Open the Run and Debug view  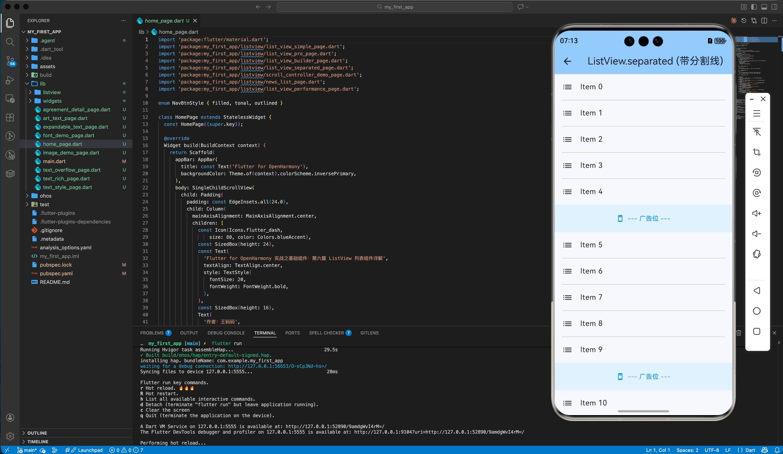click(10, 80)
